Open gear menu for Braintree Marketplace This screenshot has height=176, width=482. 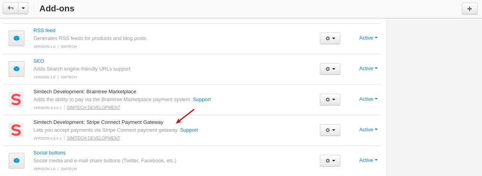[330, 100]
